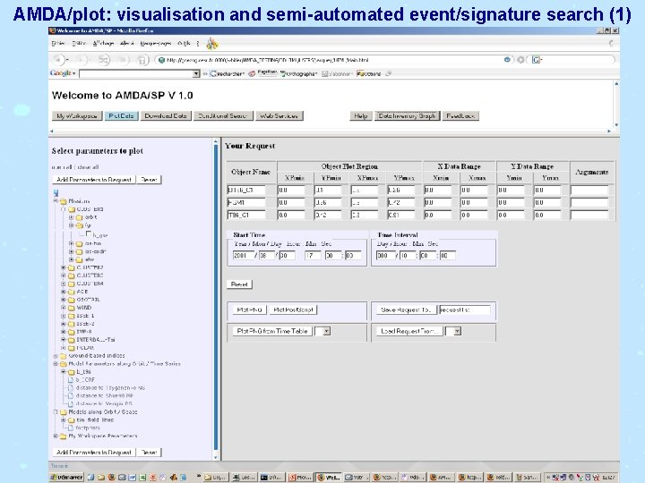Click the GEOTAIL folder icon in the tree
The width and height of the screenshot is (645, 483).
click(x=71, y=299)
